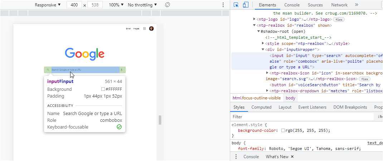Image resolution: width=383 pixels, height=161 pixels.
Task: Expand the style scope ntp-realbox node
Action: pos(263,43)
